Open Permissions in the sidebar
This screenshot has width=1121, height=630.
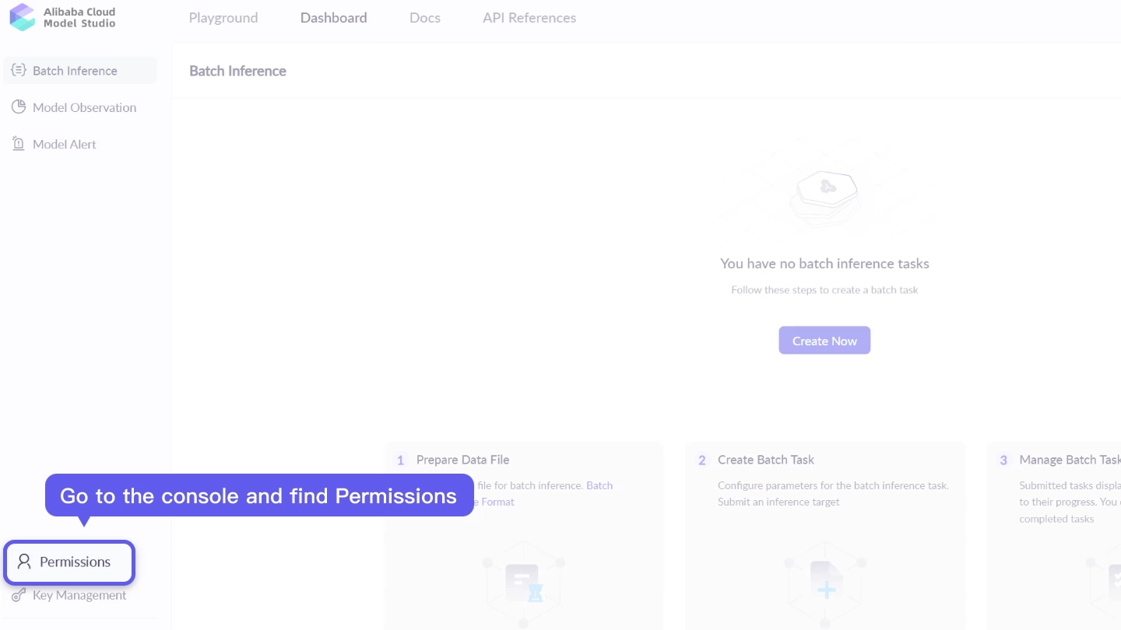69,562
